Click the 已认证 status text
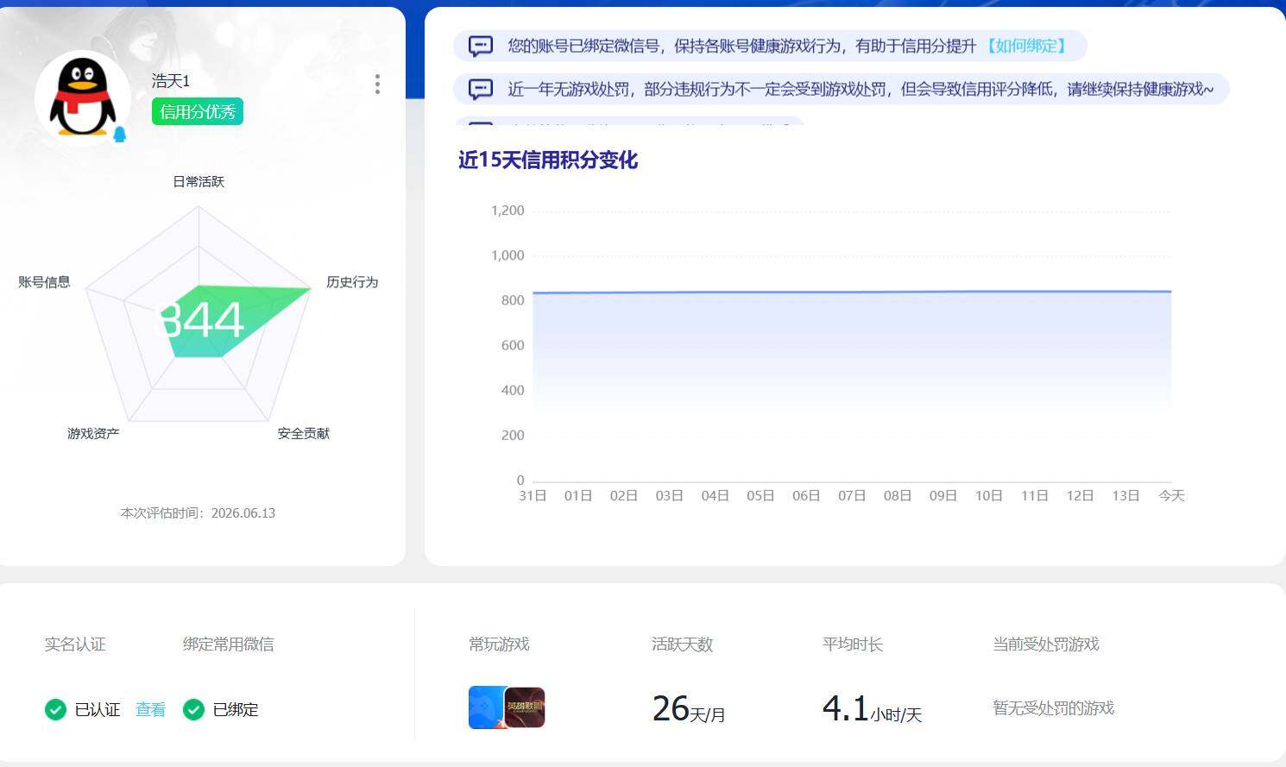 [x=98, y=709]
